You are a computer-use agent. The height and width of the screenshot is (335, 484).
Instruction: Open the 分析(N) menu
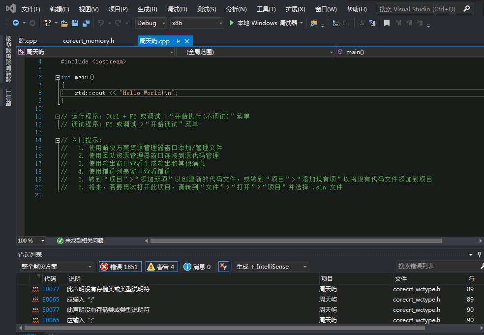[237, 9]
